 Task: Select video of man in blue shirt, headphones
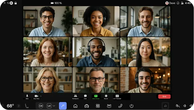pyautogui.click(x=96, y=52)
